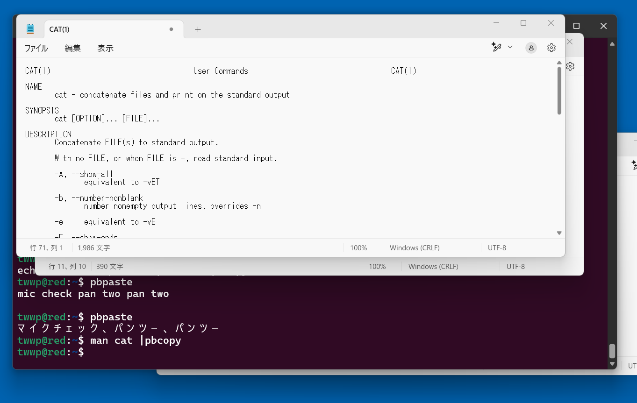Screen dimensions: 637x403
Task: Click '行 11、列 10' in rear Notepad status bar
Action: (x=67, y=267)
